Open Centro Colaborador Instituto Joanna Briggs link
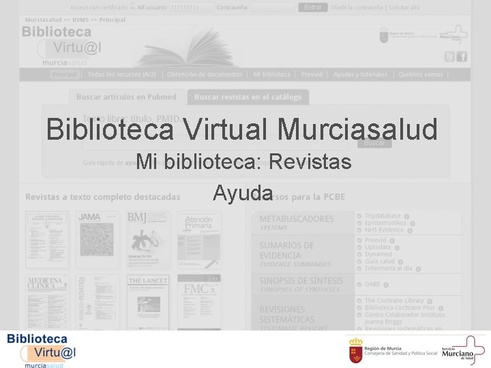 click(404, 318)
